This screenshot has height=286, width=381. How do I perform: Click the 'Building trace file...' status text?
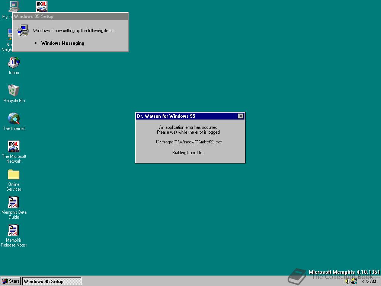189,153
